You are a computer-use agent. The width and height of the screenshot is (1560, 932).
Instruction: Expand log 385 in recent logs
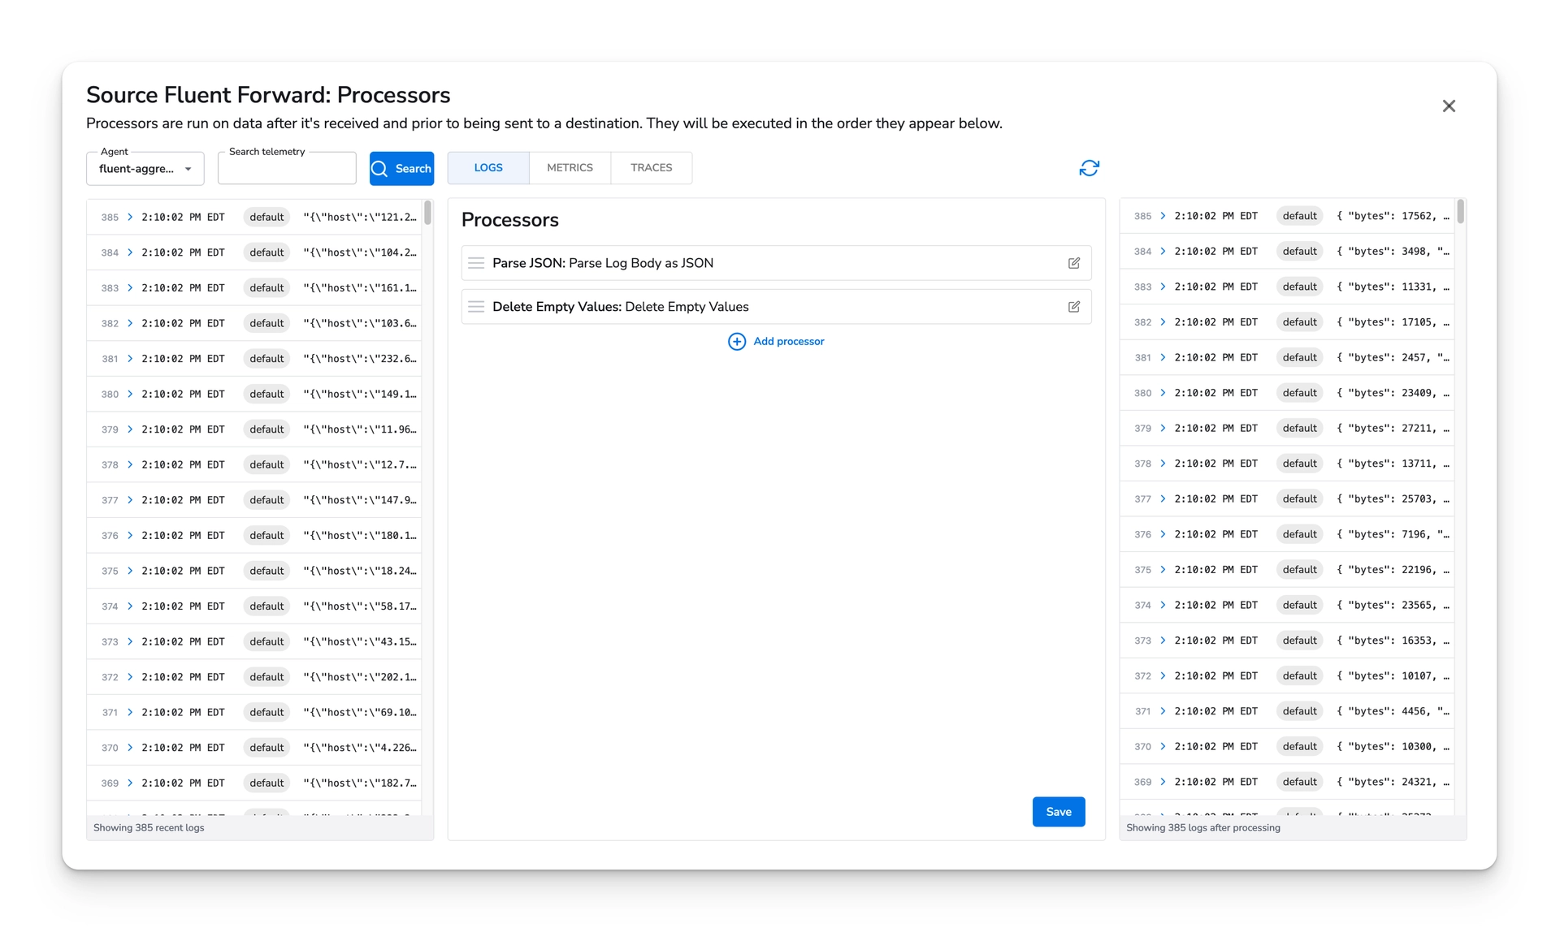coord(130,218)
